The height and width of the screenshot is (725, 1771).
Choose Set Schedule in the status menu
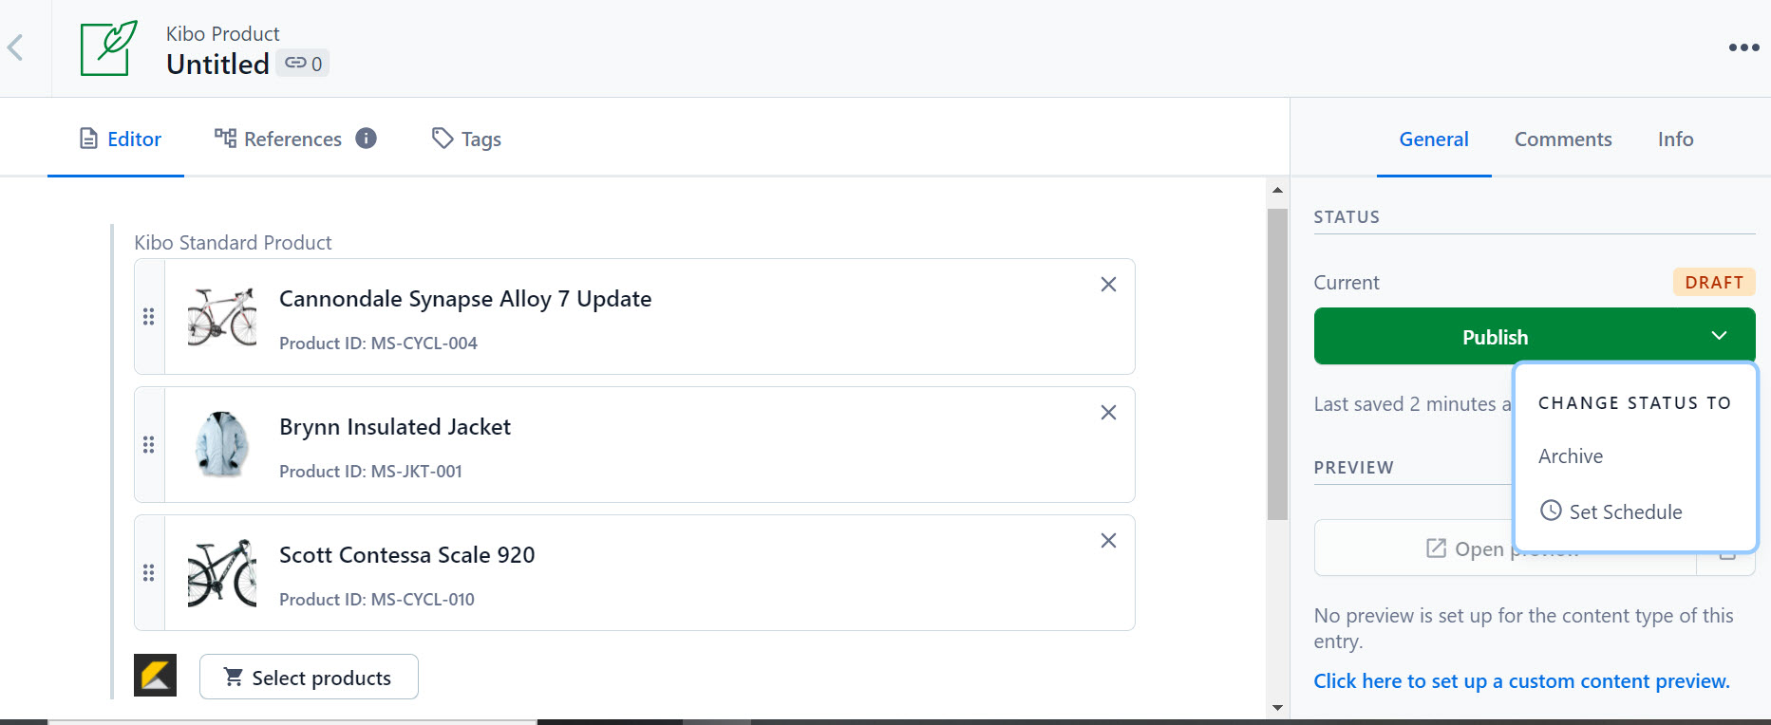click(1625, 511)
